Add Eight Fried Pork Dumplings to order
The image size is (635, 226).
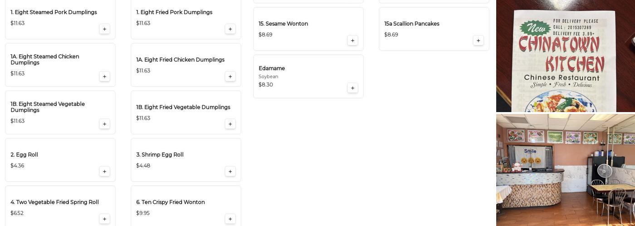click(230, 29)
